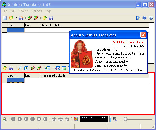Click the second filmstrip icon with up arrow
Image resolution: width=156 pixels, height=130 pixels.
coord(61,119)
